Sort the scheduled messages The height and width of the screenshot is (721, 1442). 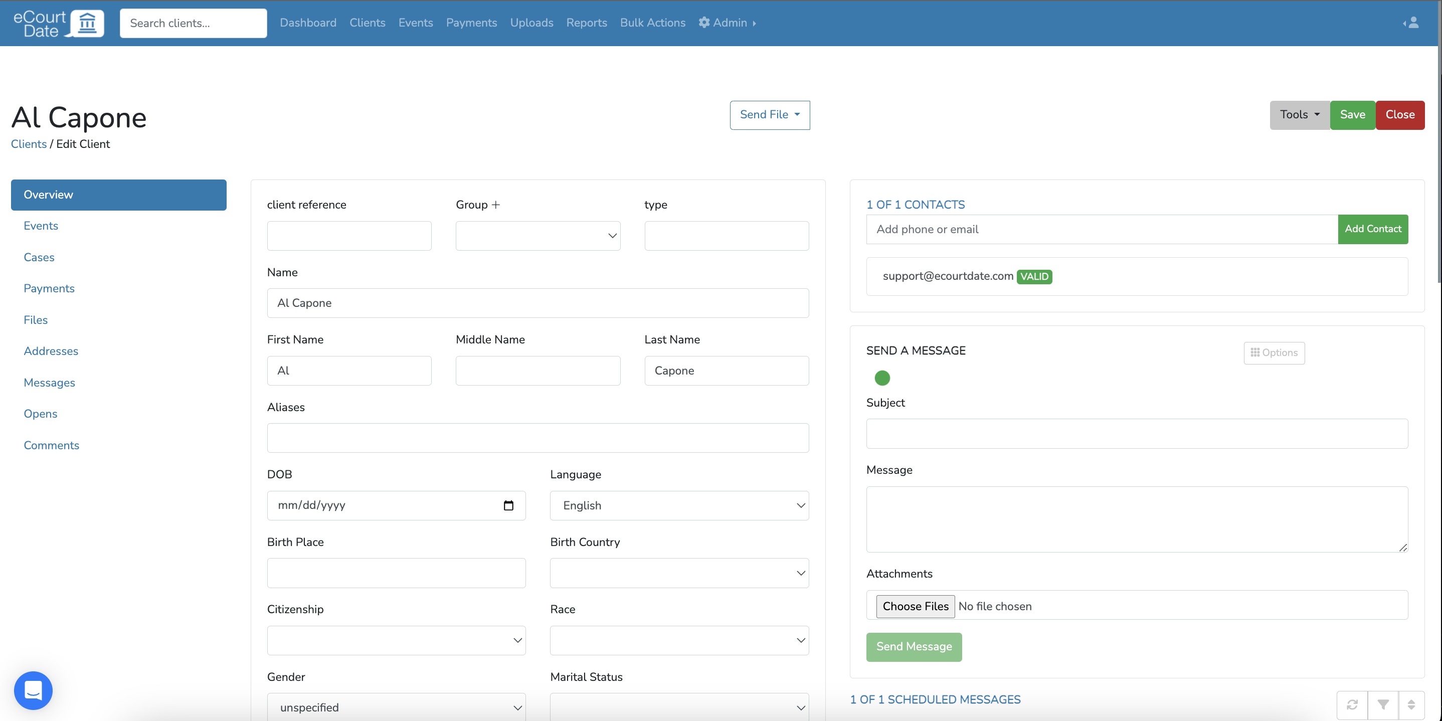(x=1410, y=704)
